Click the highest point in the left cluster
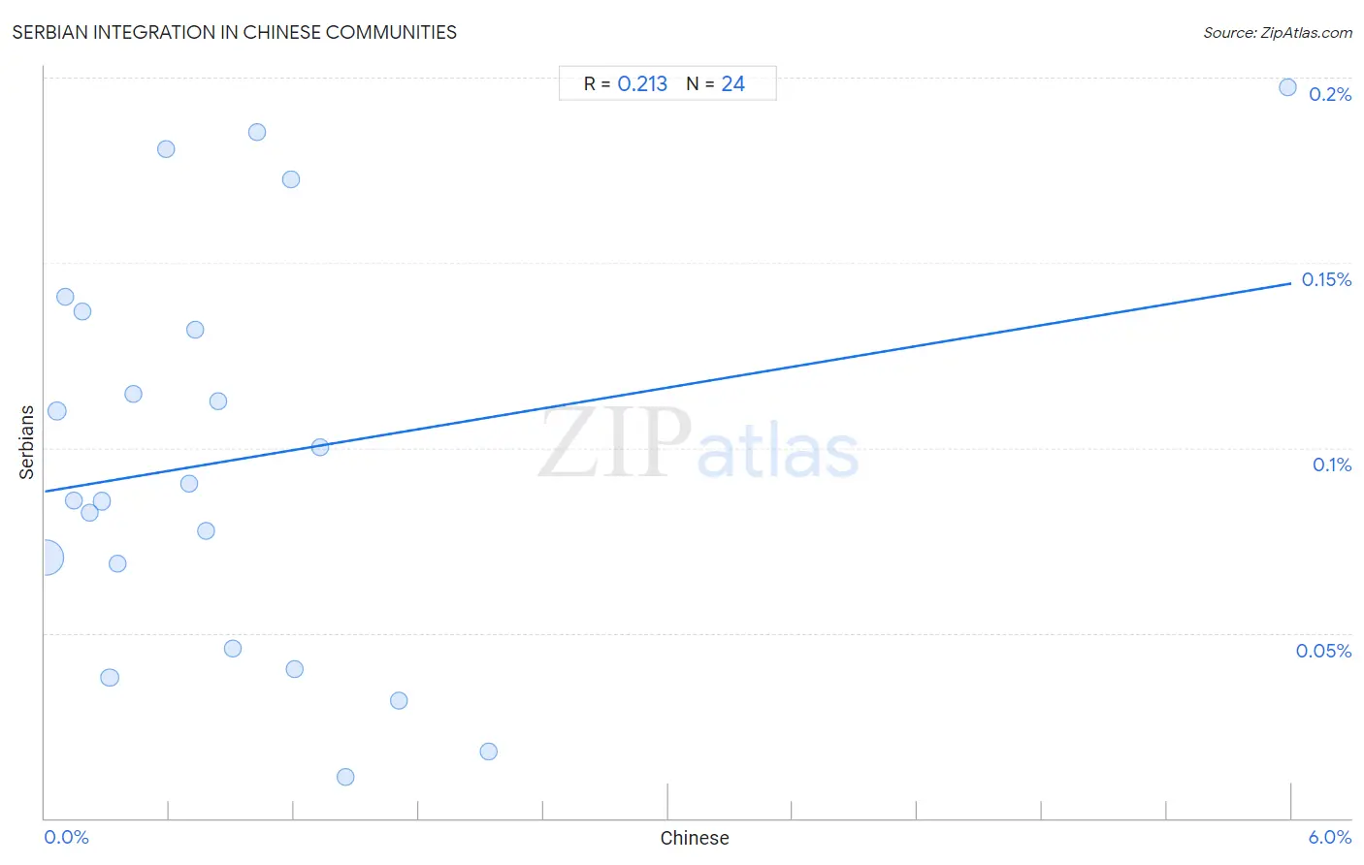 [x=257, y=132]
